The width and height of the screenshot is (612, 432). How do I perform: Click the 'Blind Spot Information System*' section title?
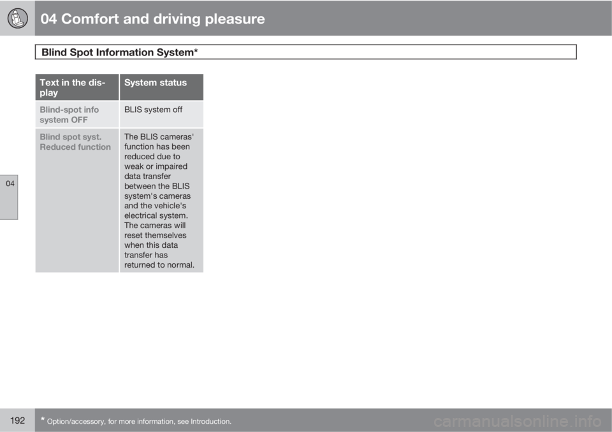(x=119, y=52)
